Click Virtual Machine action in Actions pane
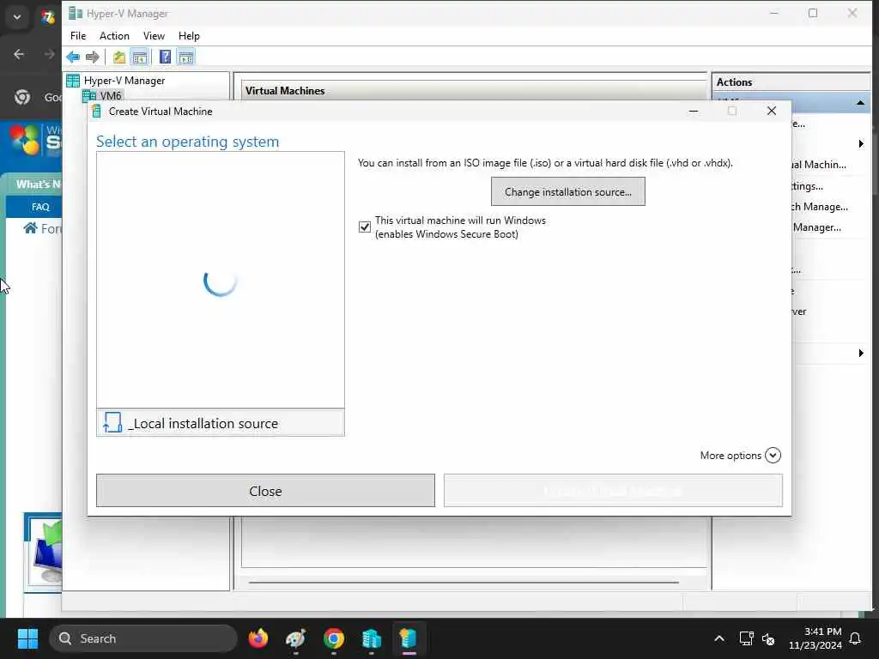Viewport: 879px width, 659px height. tap(819, 165)
